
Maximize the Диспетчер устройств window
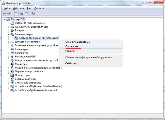pos(151,2)
